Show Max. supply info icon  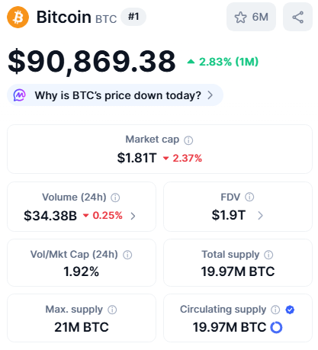click(x=112, y=310)
